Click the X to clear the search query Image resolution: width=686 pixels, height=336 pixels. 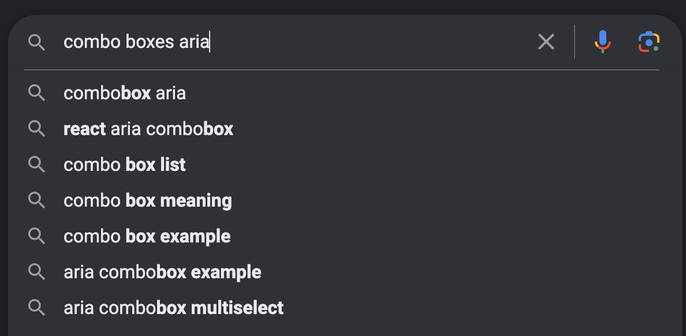(546, 41)
